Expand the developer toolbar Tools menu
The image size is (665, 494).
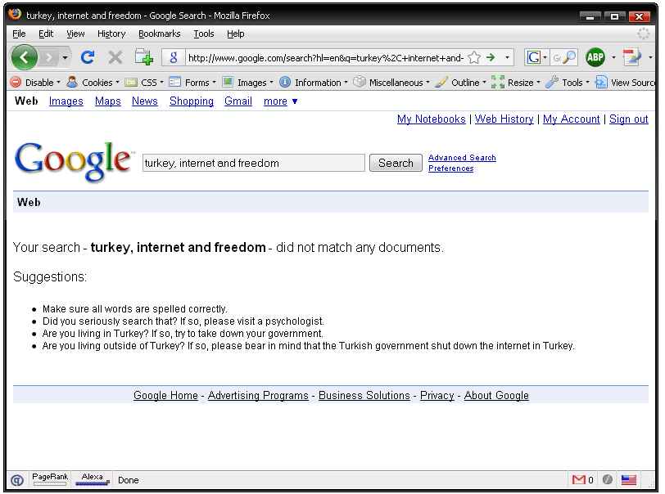point(568,82)
